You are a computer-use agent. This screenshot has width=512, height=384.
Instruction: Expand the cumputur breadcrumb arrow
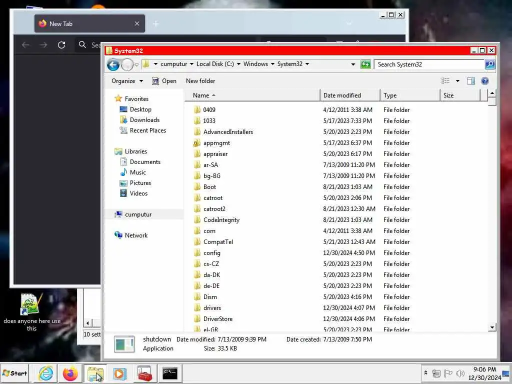point(191,64)
